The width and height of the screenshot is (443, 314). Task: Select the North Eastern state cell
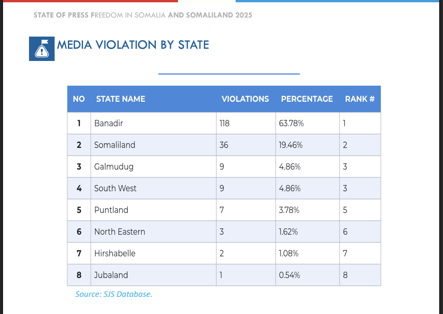coord(120,232)
